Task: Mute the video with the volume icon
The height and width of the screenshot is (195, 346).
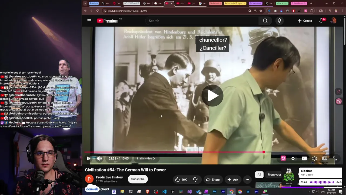Action: [x=99, y=158]
